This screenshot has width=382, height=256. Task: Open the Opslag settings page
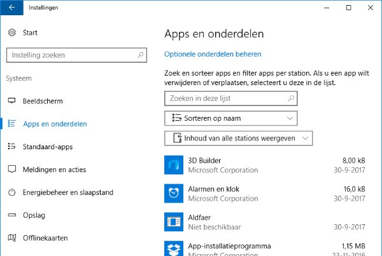[x=34, y=215]
